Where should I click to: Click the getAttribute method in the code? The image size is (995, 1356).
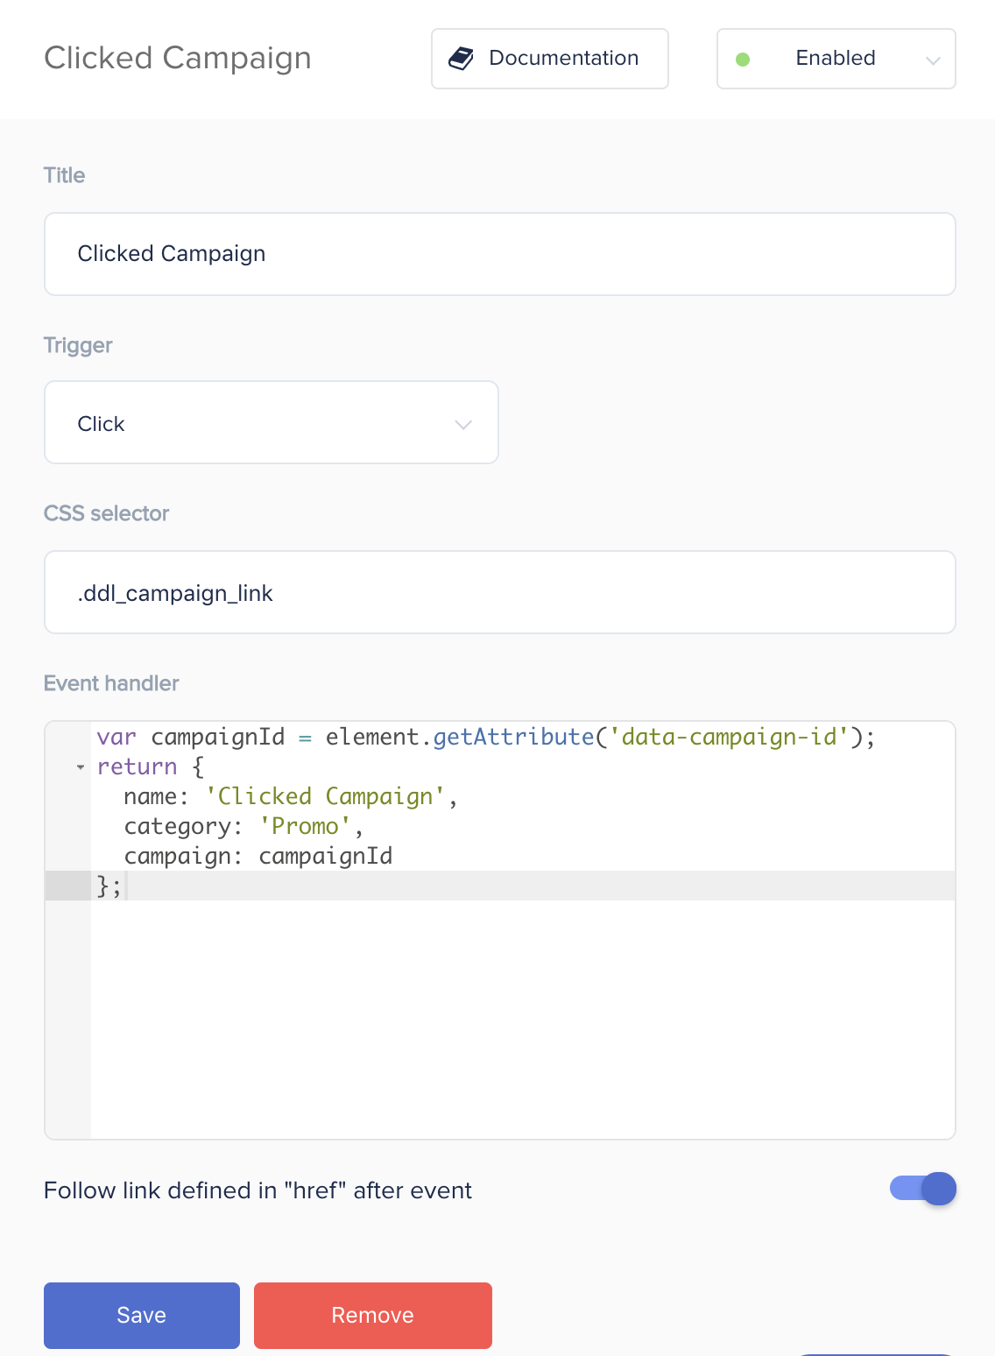(x=514, y=738)
